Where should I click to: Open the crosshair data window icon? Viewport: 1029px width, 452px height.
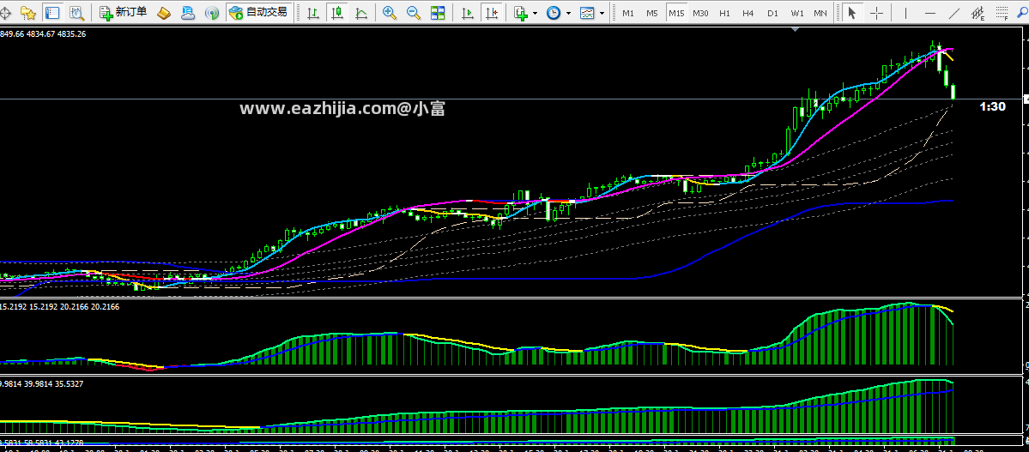tap(6, 13)
